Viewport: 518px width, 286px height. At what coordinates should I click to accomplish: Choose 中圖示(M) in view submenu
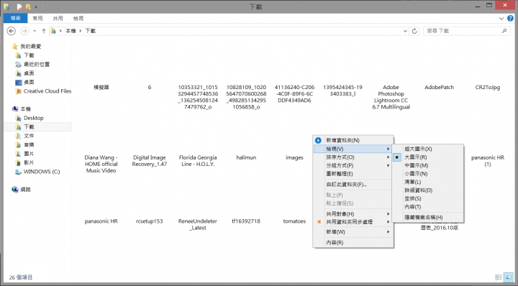[428, 165]
